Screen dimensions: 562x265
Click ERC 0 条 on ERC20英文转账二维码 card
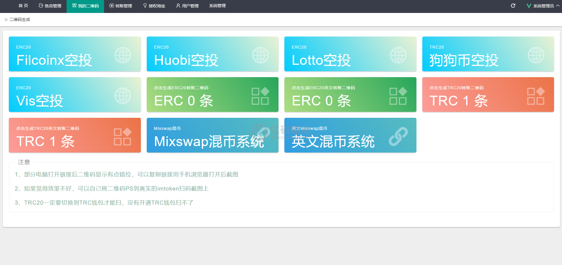point(321,101)
